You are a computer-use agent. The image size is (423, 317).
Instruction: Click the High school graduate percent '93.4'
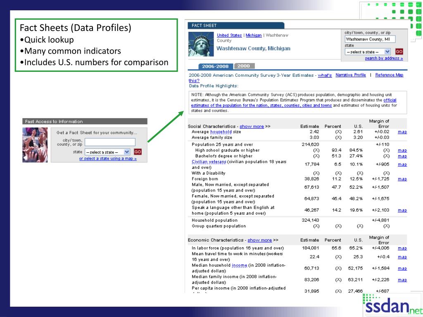[336, 150]
